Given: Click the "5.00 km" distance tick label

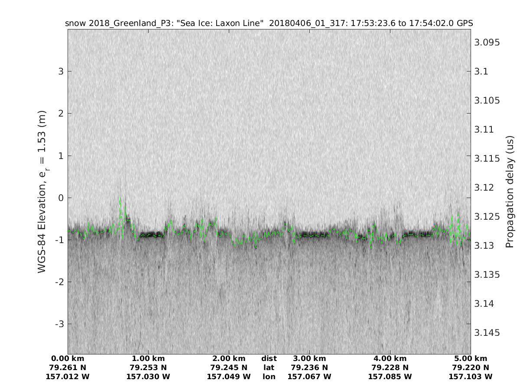Looking at the screenshot, I should click(471, 358).
